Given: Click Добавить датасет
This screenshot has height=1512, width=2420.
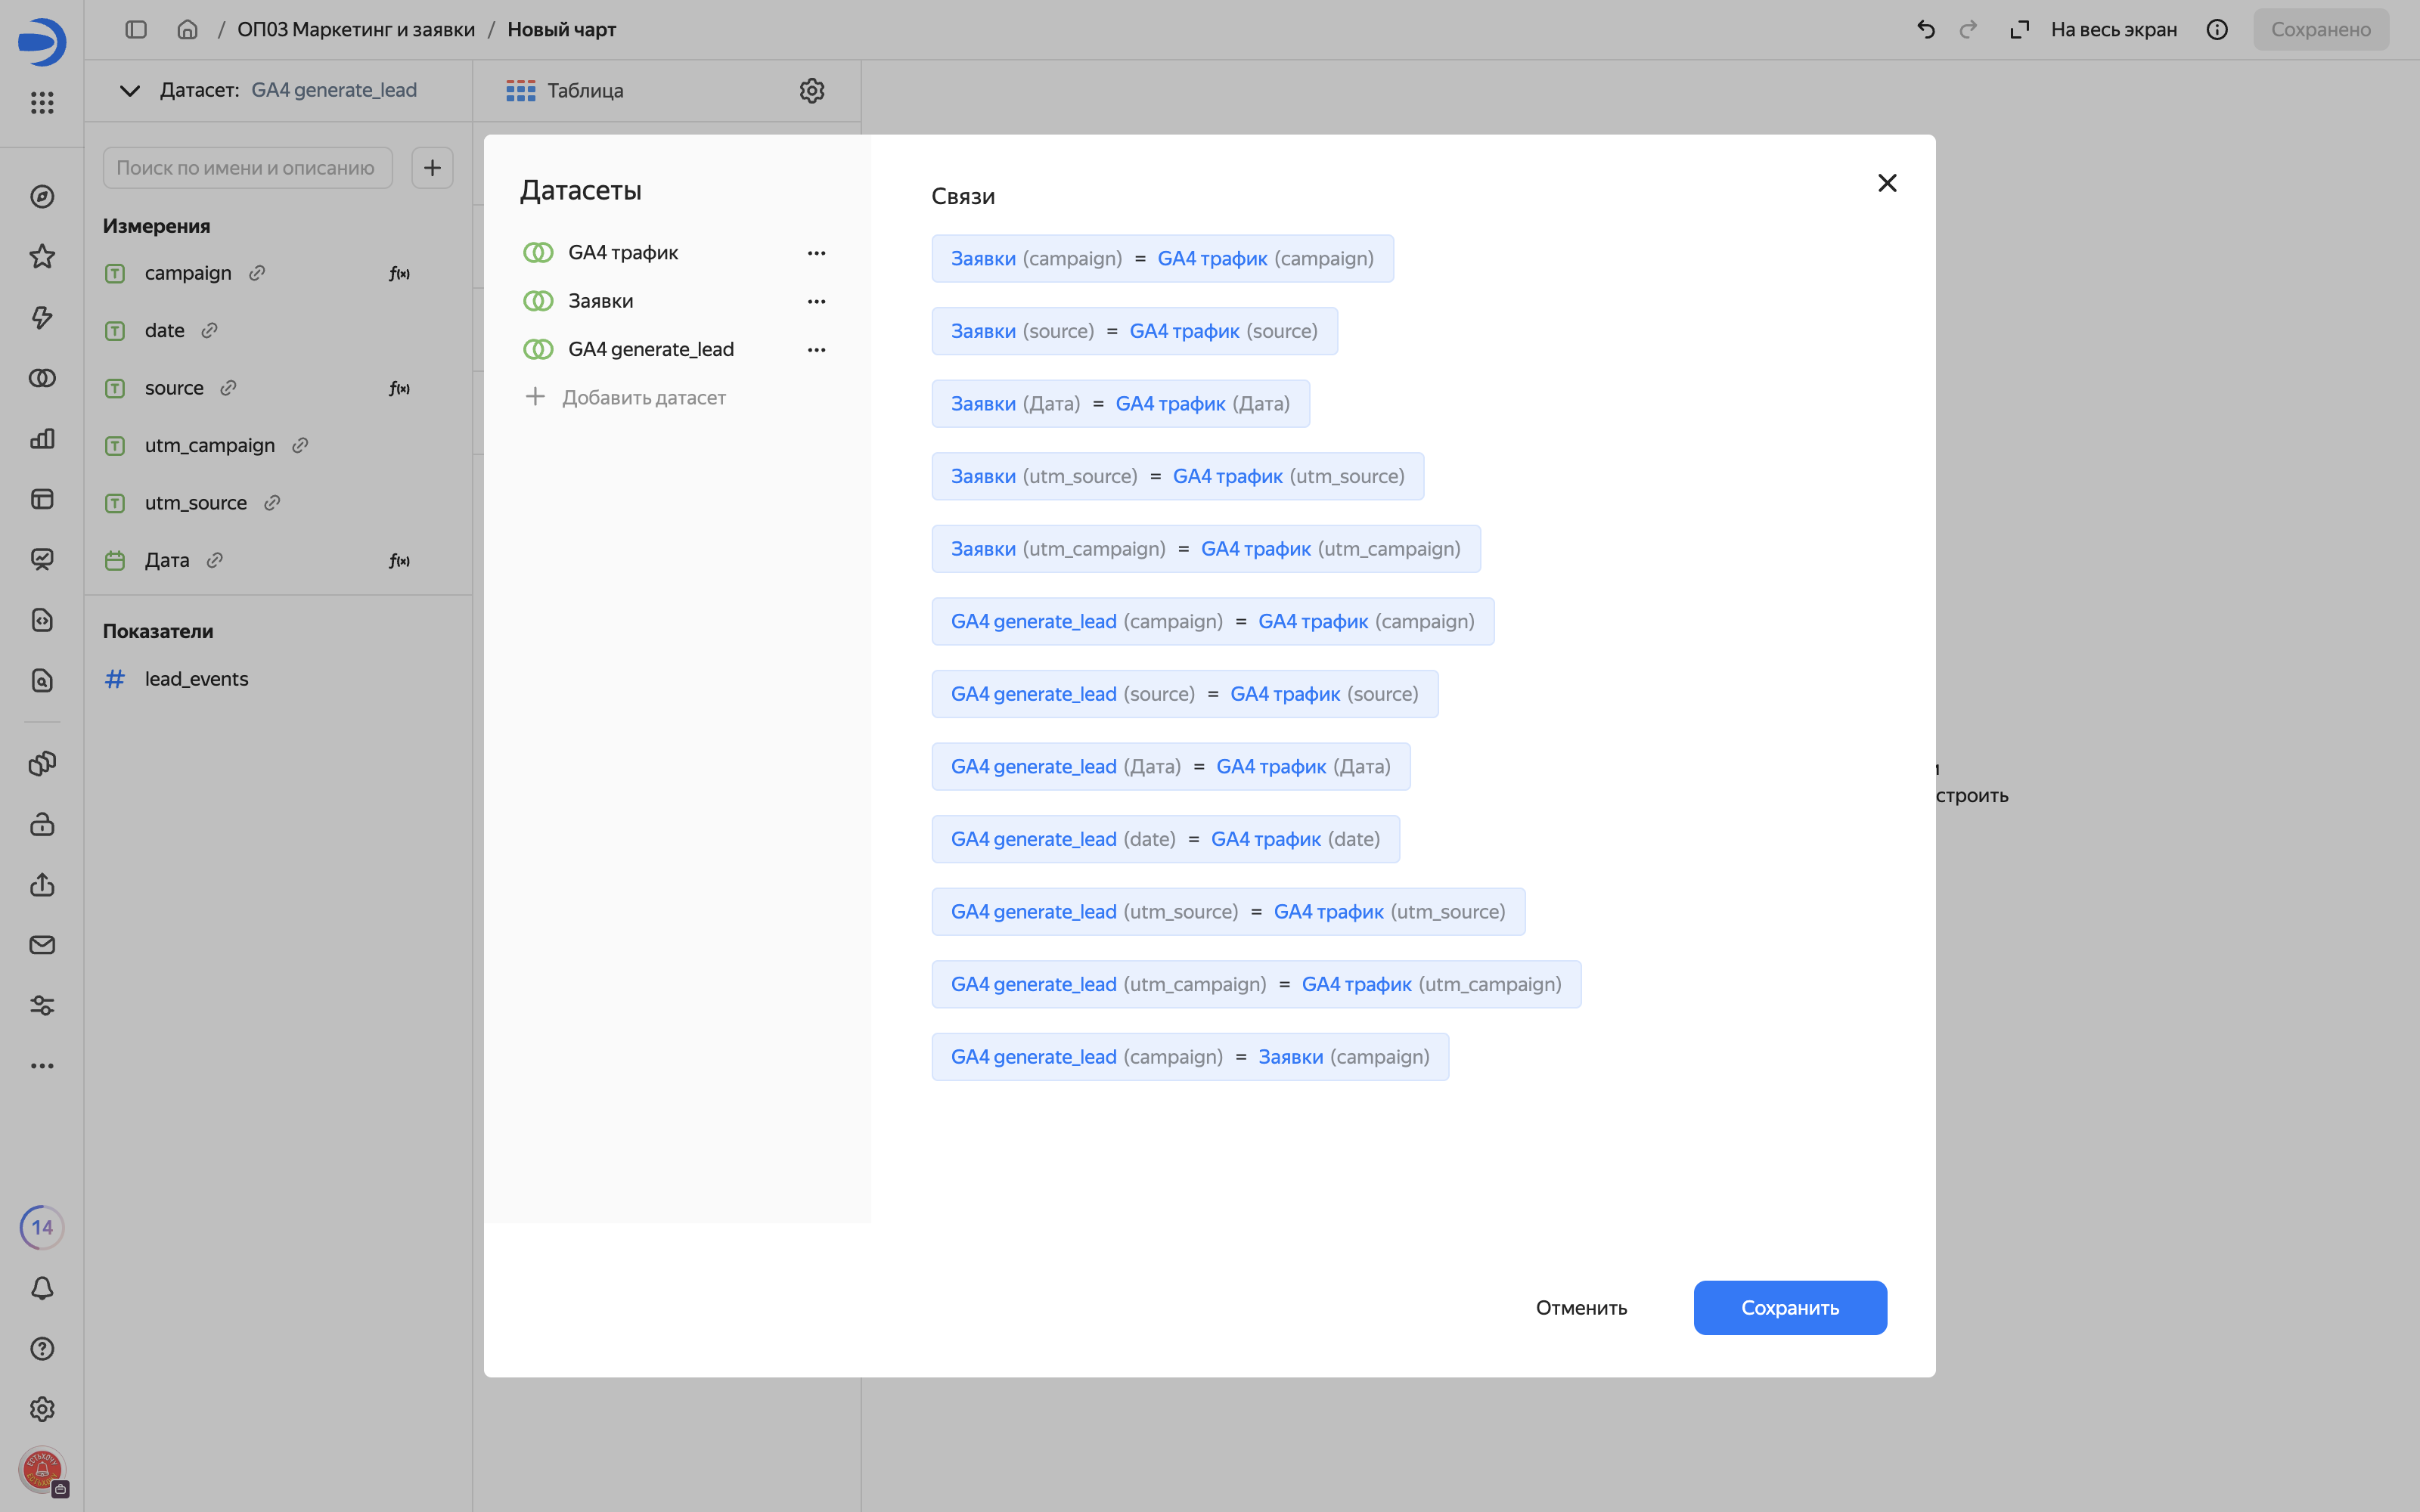Looking at the screenshot, I should click(625, 397).
